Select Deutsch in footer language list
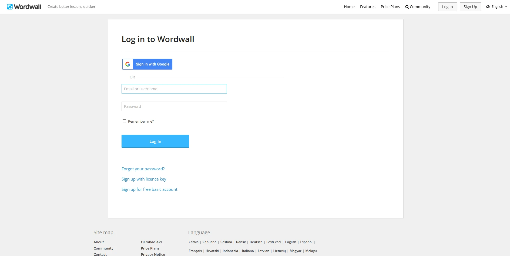The image size is (510, 256). pos(256,242)
